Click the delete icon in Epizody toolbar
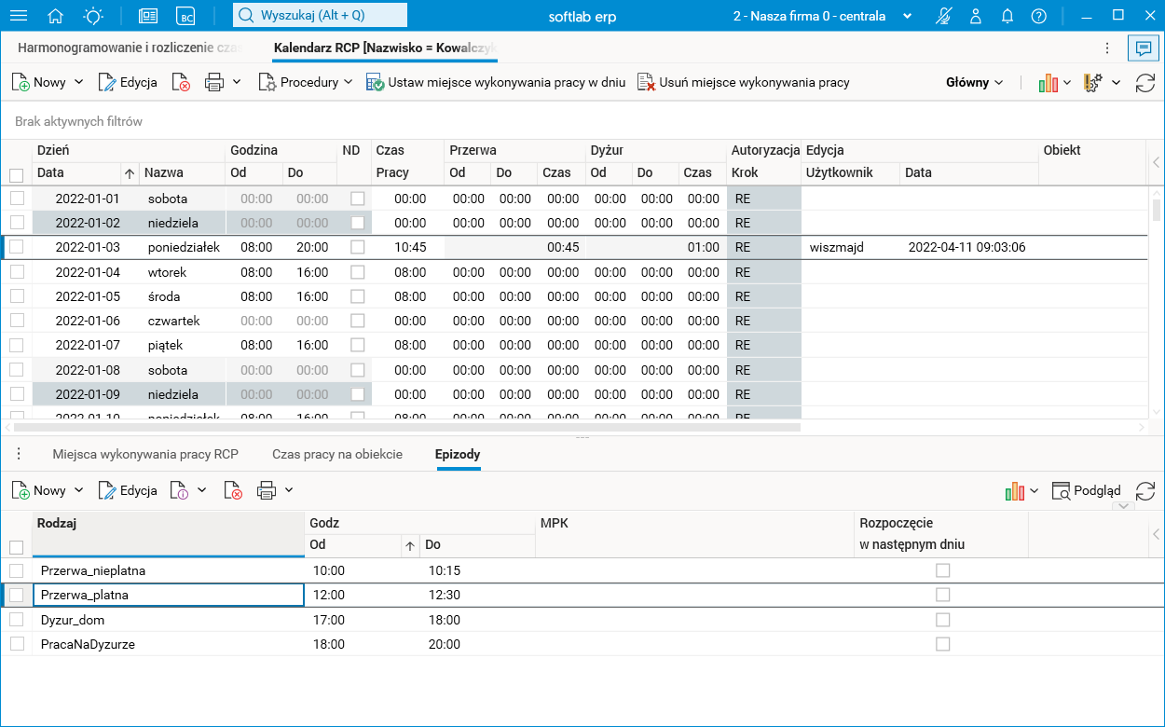1165x727 pixels. coord(233,490)
